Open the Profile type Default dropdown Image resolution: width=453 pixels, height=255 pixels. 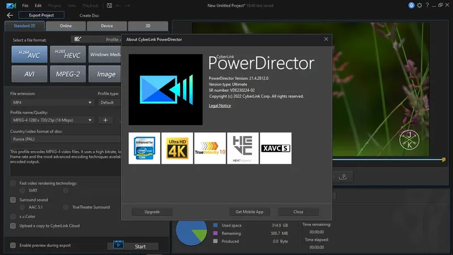tap(109, 103)
